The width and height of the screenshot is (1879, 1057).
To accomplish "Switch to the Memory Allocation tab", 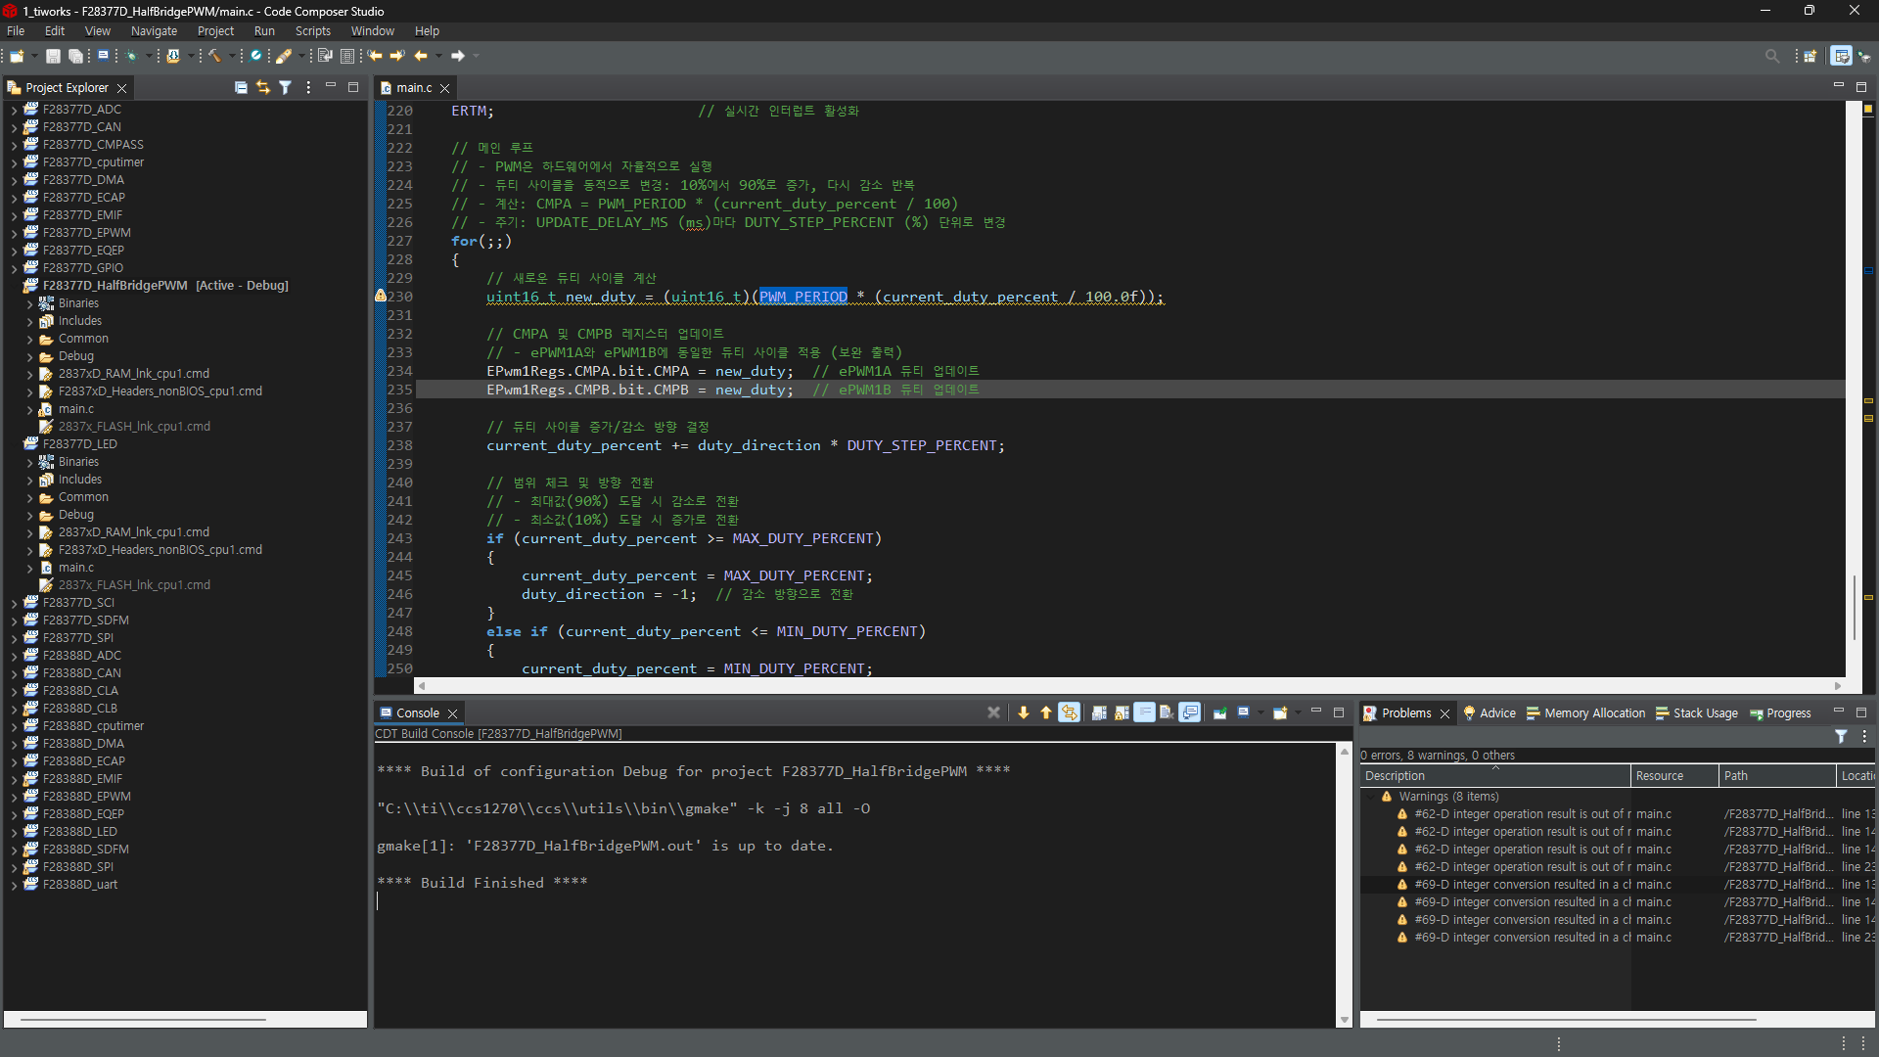I will pos(1594,713).
